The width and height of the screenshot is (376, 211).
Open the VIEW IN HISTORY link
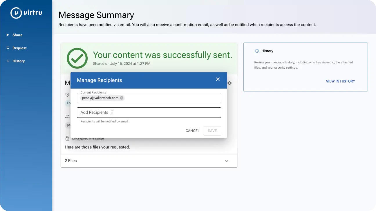click(340, 81)
